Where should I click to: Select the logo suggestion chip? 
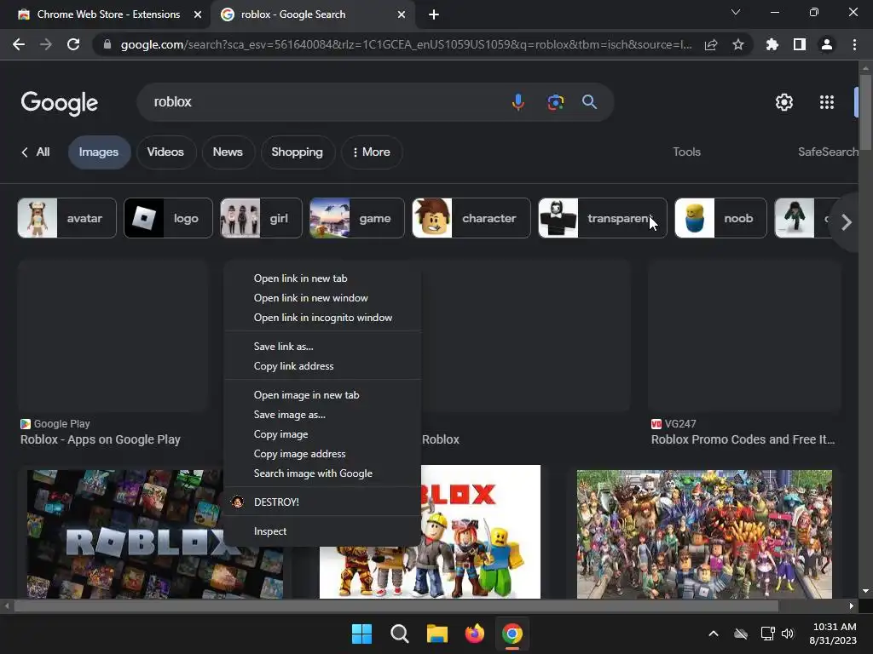(x=168, y=218)
